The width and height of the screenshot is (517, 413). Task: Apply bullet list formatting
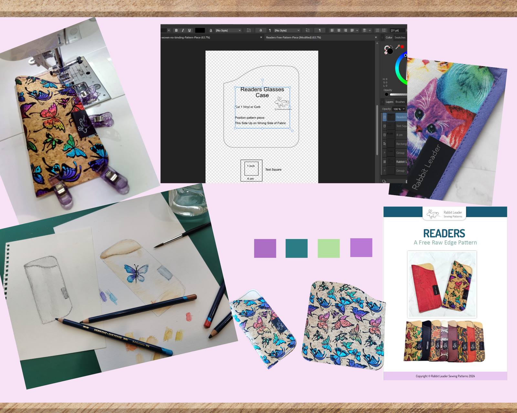coord(377,30)
